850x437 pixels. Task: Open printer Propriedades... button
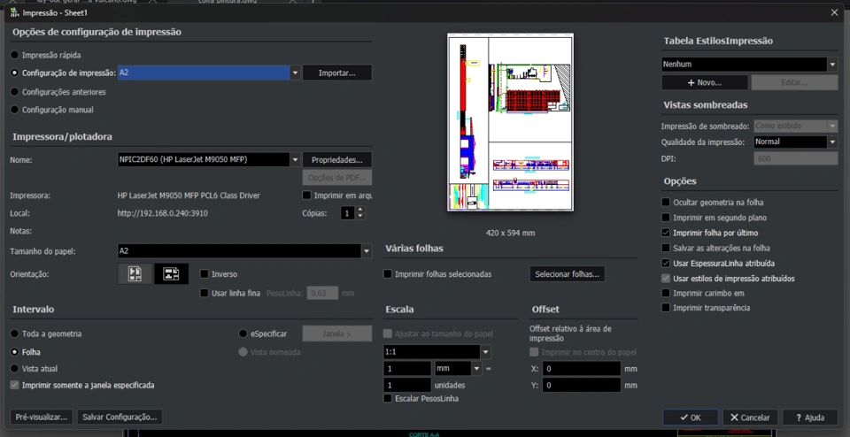click(337, 160)
